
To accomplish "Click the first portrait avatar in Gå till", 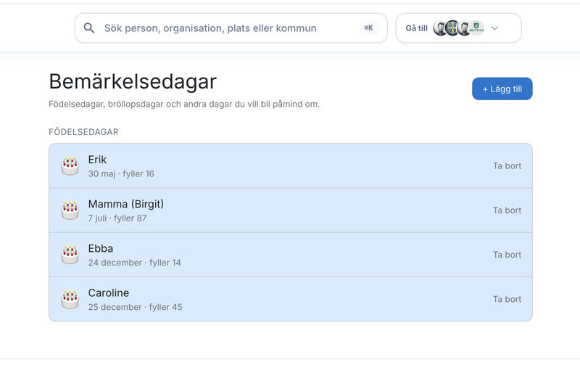I will (x=440, y=28).
